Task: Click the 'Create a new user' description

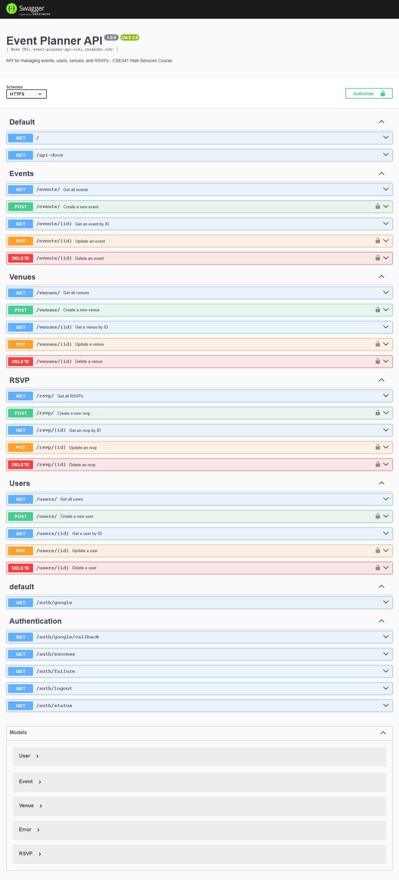Action: (x=77, y=516)
